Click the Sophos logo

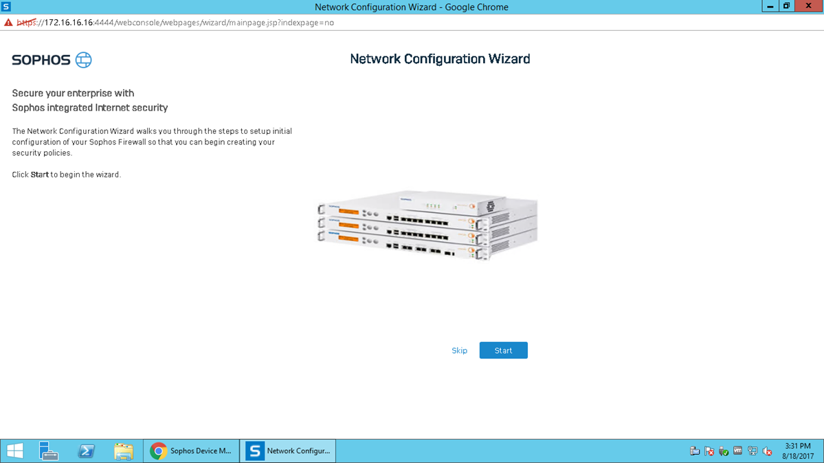click(x=52, y=60)
